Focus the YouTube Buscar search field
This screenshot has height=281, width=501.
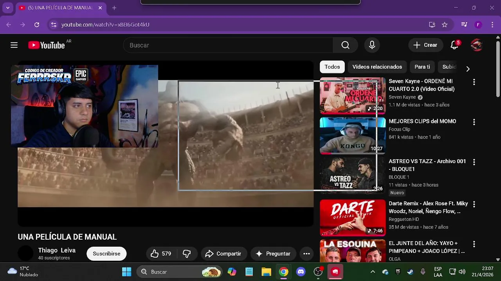tap(228, 45)
